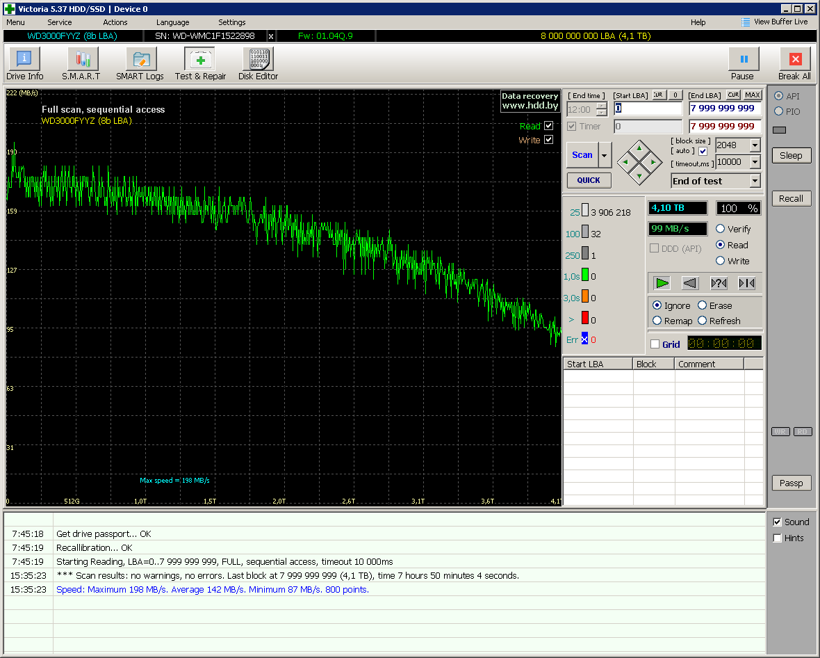820x658 pixels.
Task: Open the Language menu
Action: click(172, 22)
